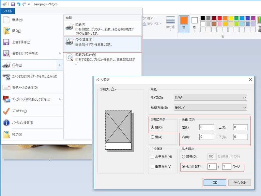Choose ページ設定(S) from the print submenu
This screenshot has height=196, width=261.
point(102,42)
